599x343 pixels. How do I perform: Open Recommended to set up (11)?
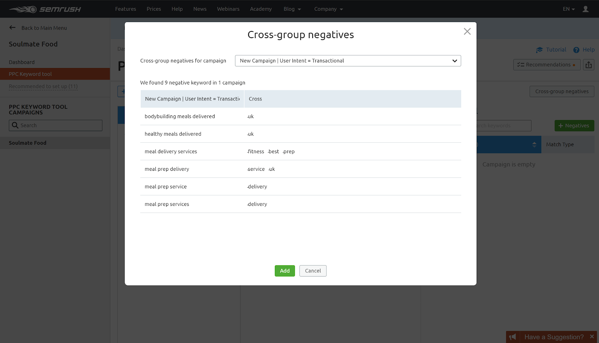point(43,86)
